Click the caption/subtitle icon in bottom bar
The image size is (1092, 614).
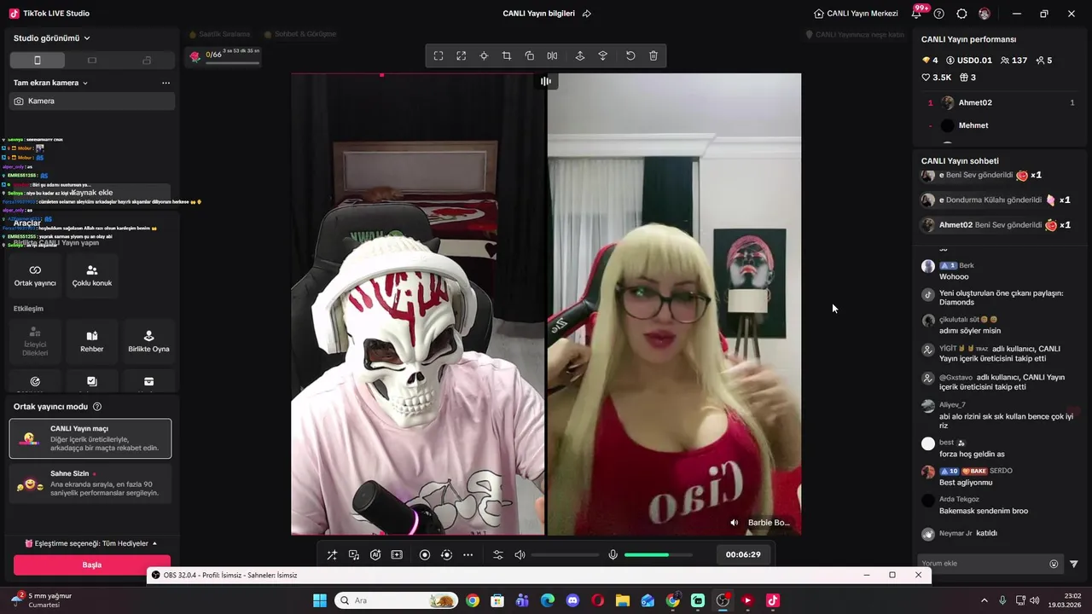(397, 554)
